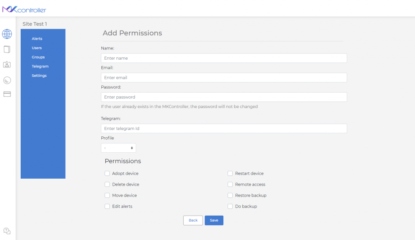Switch to the Users section
Viewport: 415px width, 240px height.
(37, 48)
